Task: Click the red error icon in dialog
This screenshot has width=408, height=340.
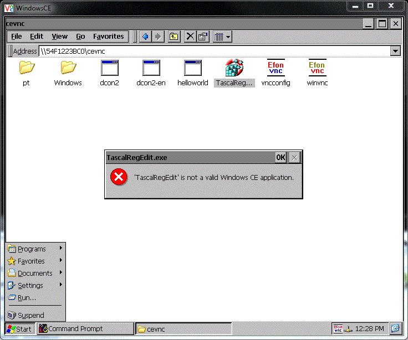Action: click(119, 177)
